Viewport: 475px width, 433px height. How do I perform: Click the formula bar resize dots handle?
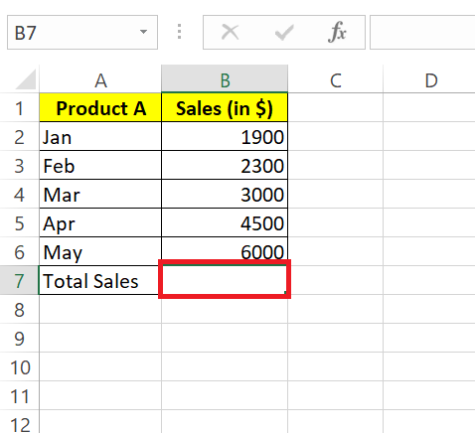point(179,32)
